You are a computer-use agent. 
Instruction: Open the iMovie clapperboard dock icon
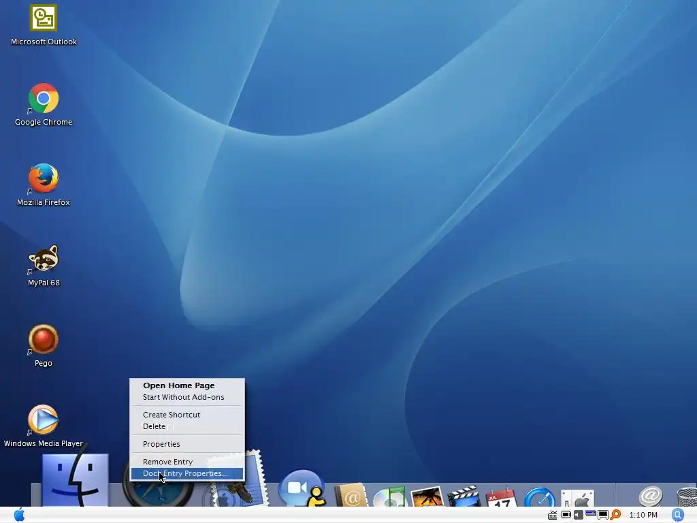pos(464,496)
